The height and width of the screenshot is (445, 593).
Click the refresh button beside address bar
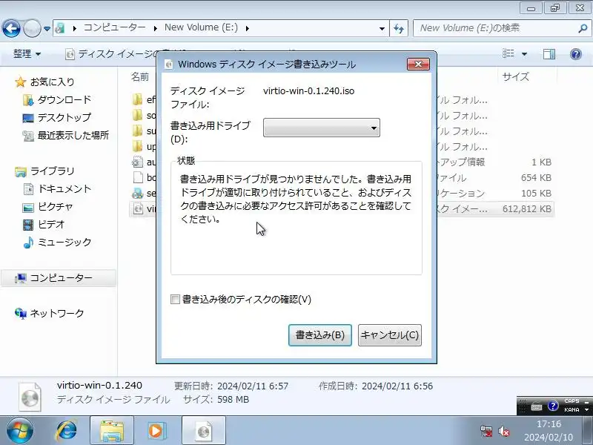point(399,28)
